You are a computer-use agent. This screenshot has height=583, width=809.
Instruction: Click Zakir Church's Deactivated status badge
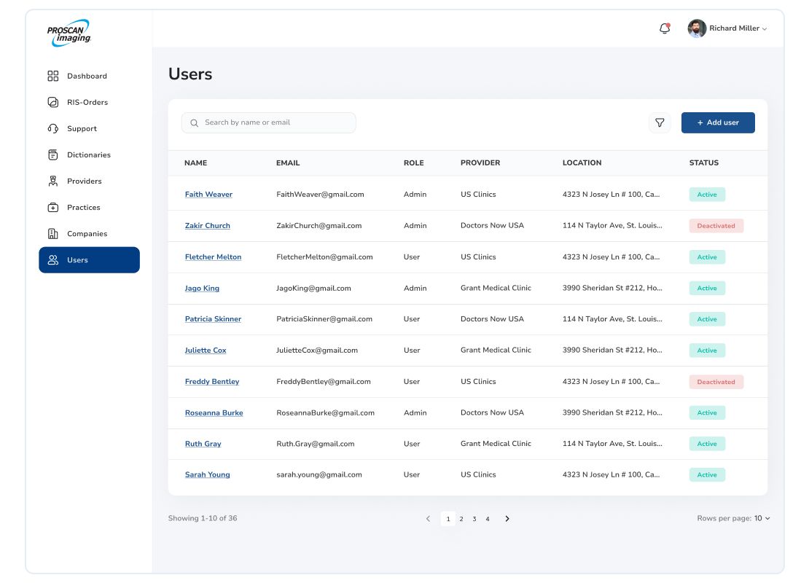coord(716,226)
